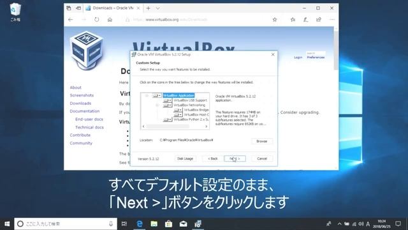Open the volume control tray icon
408x230 pixels.
tap(361, 224)
